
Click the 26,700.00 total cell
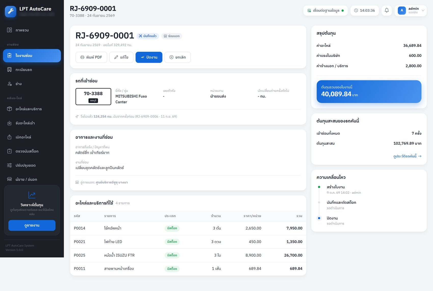[293, 255]
